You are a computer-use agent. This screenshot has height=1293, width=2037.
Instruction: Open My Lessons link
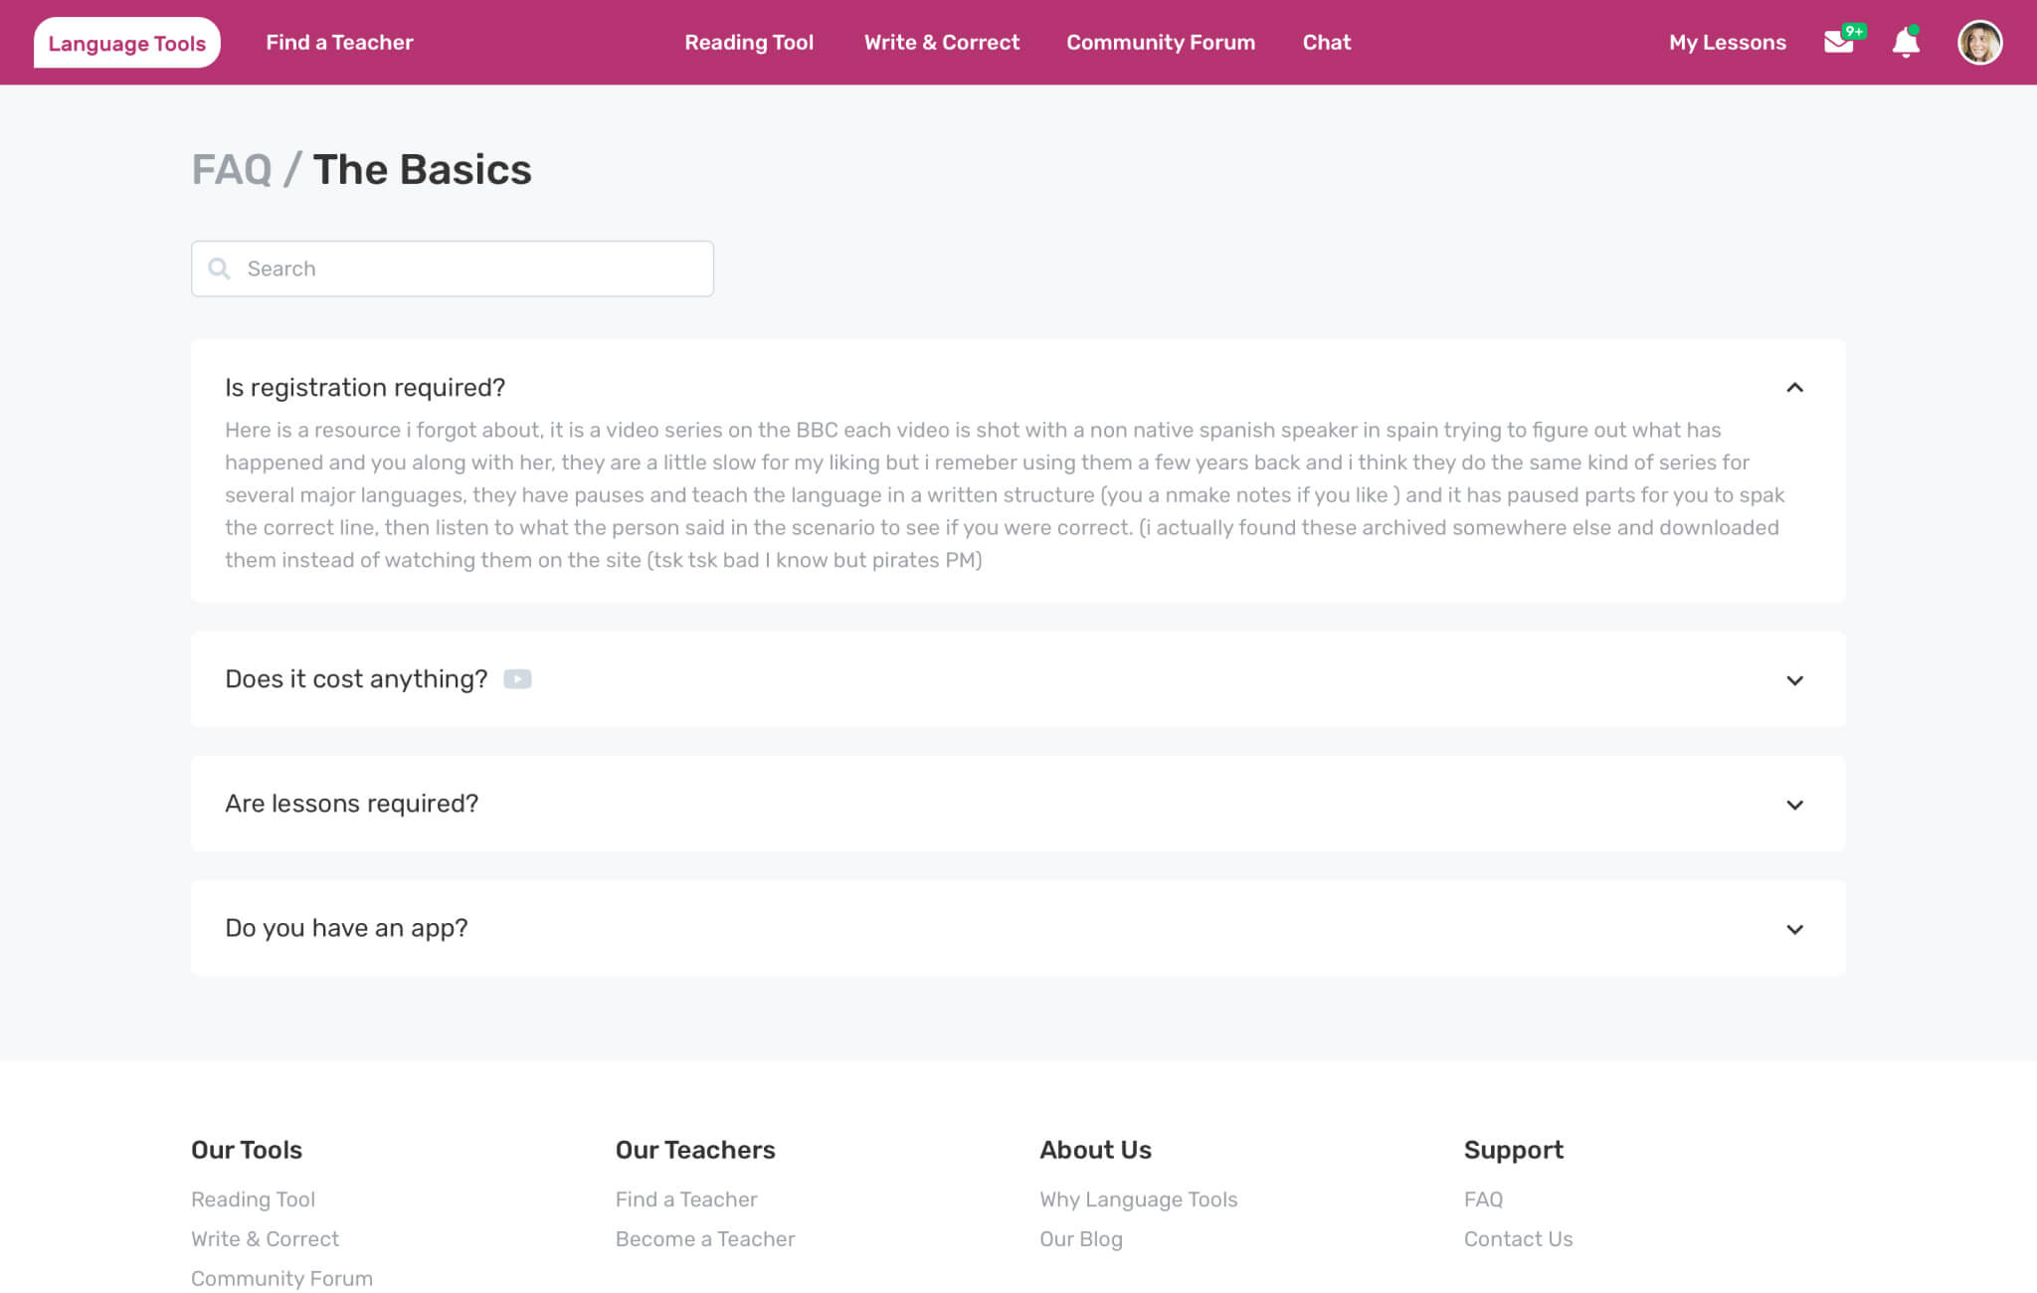pyautogui.click(x=1728, y=43)
